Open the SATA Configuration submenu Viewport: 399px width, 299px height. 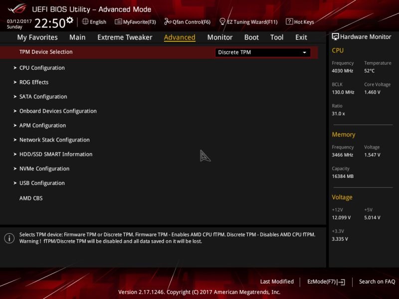(43, 97)
